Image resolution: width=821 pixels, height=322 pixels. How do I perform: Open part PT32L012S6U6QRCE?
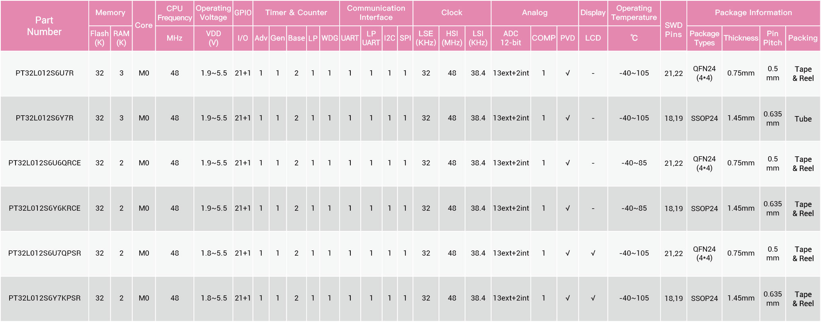(45, 163)
